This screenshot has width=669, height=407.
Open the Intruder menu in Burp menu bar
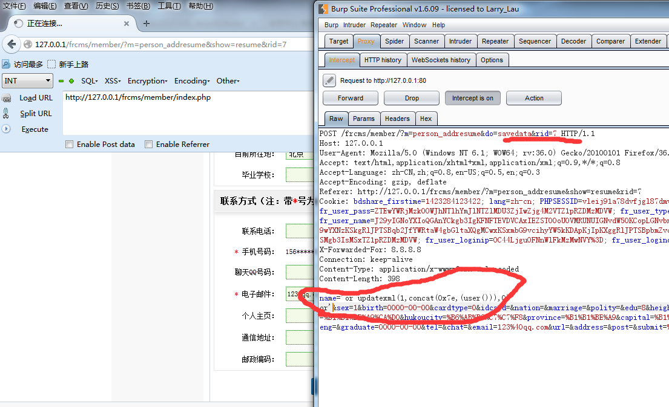354,25
